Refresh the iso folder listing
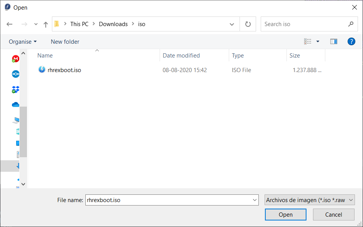Viewport: 363px width, 227px height. coord(248,24)
